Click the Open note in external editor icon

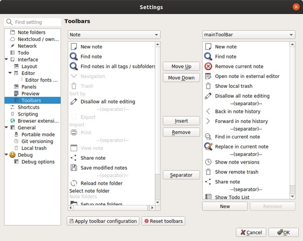pyautogui.click(x=208, y=76)
